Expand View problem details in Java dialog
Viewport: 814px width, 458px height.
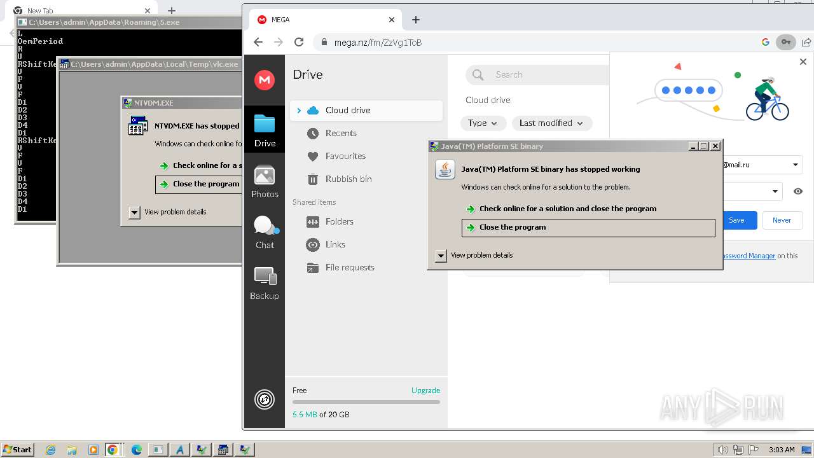pyautogui.click(x=441, y=255)
